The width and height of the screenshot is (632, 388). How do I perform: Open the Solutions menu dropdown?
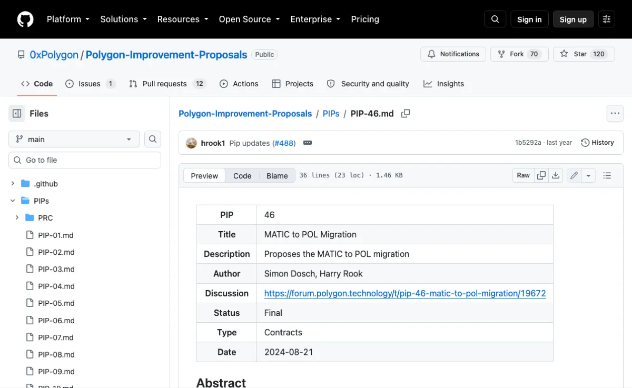pyautogui.click(x=123, y=19)
